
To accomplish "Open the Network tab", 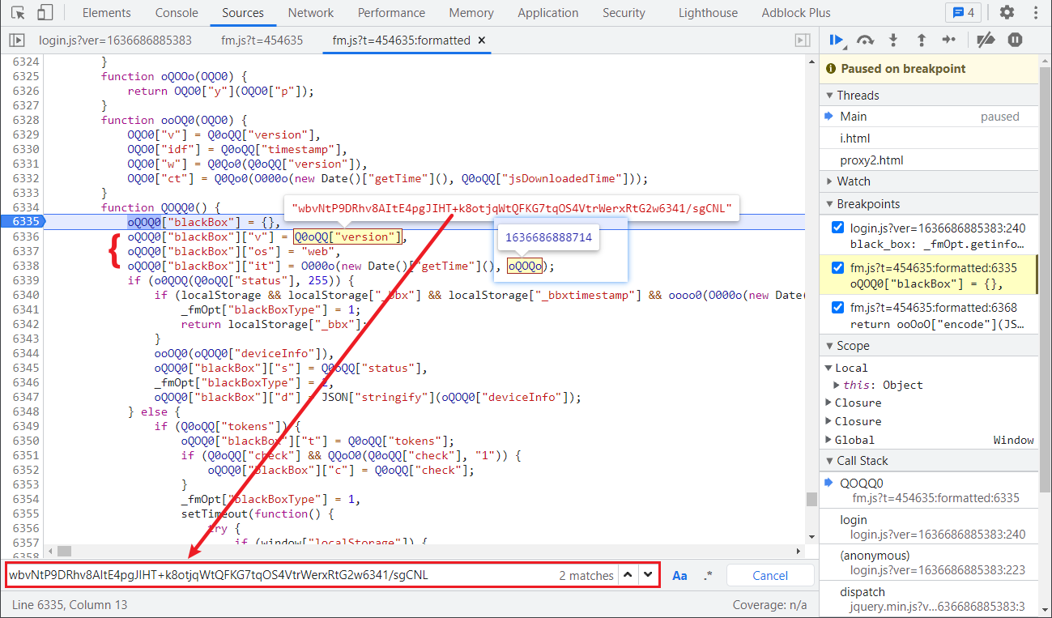I will coord(311,13).
